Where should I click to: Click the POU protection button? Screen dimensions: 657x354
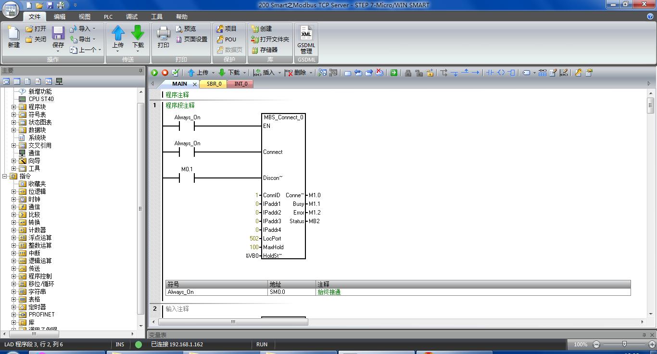click(227, 39)
